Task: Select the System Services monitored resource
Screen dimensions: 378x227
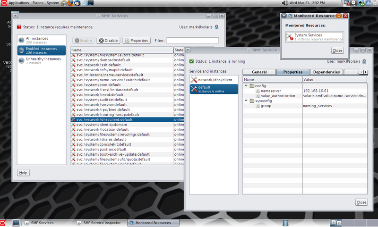Action: tap(314, 37)
